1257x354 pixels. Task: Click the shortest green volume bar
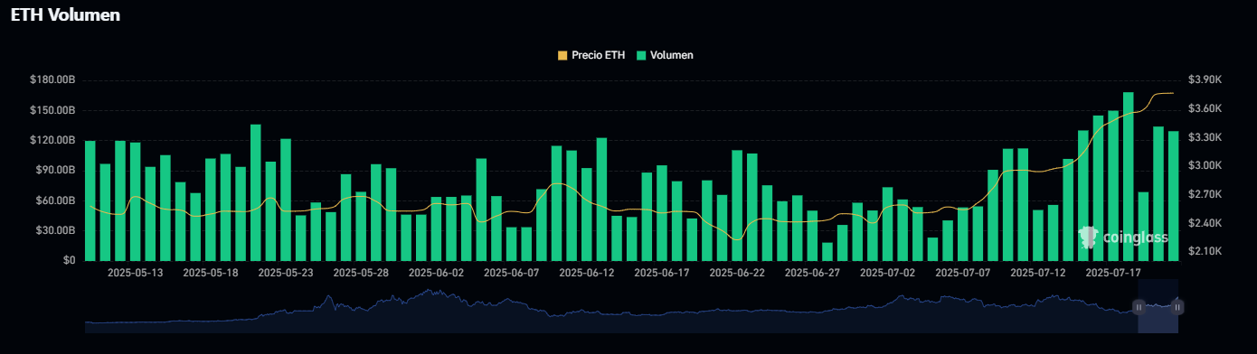click(827, 252)
